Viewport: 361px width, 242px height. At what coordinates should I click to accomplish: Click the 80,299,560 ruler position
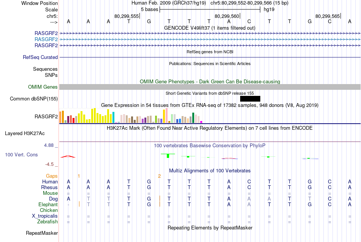coord(227,16)
